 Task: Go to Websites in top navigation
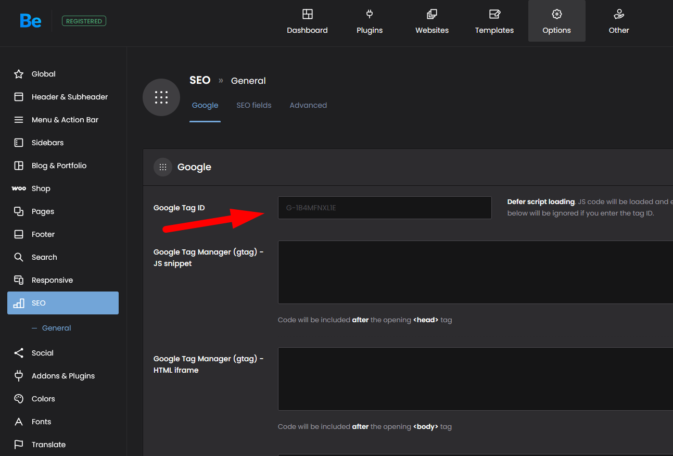pos(432,21)
